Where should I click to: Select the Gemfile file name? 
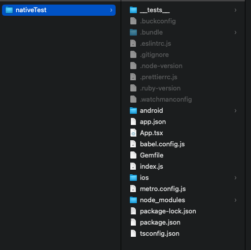point(152,155)
